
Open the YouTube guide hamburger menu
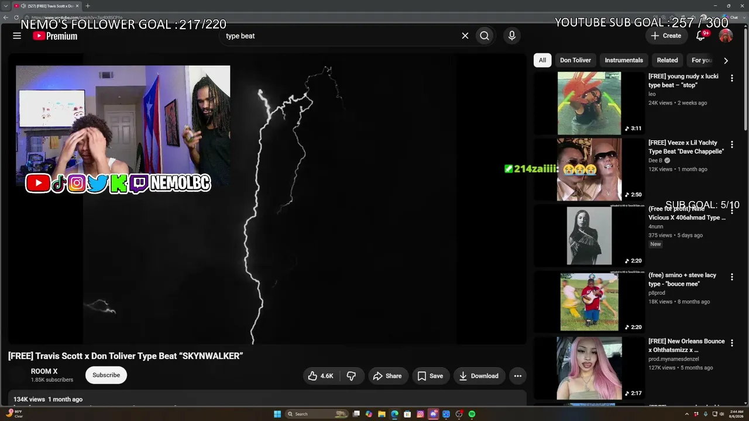17,36
